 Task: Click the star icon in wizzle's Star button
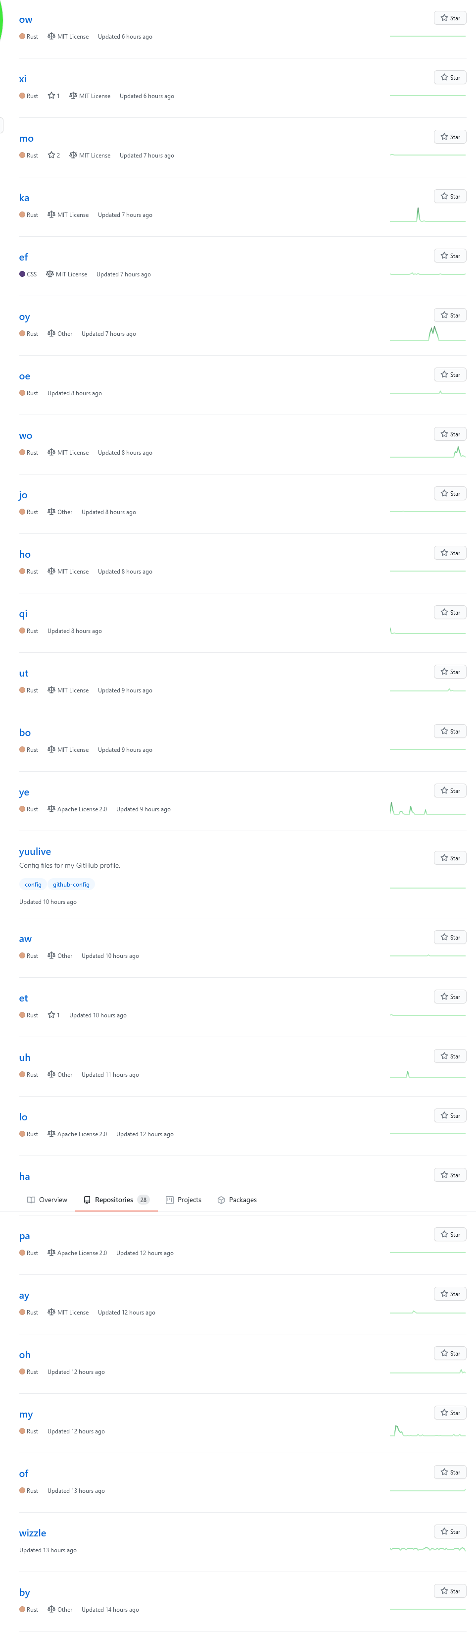pyautogui.click(x=444, y=1531)
